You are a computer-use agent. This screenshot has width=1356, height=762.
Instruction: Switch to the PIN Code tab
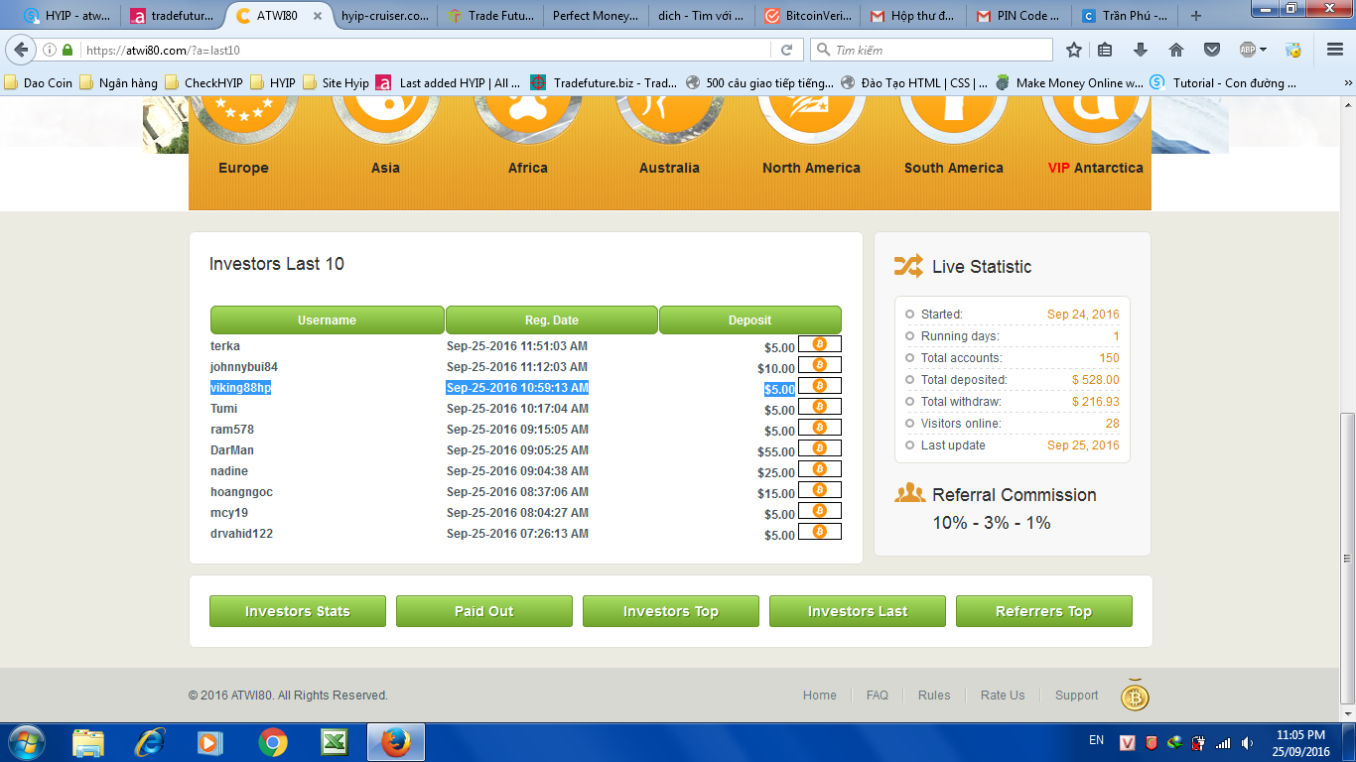(x=1018, y=16)
